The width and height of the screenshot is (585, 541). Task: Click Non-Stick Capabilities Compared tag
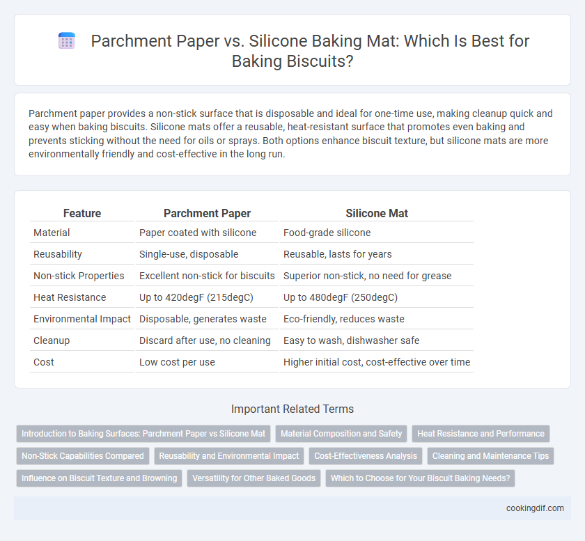[x=82, y=456]
